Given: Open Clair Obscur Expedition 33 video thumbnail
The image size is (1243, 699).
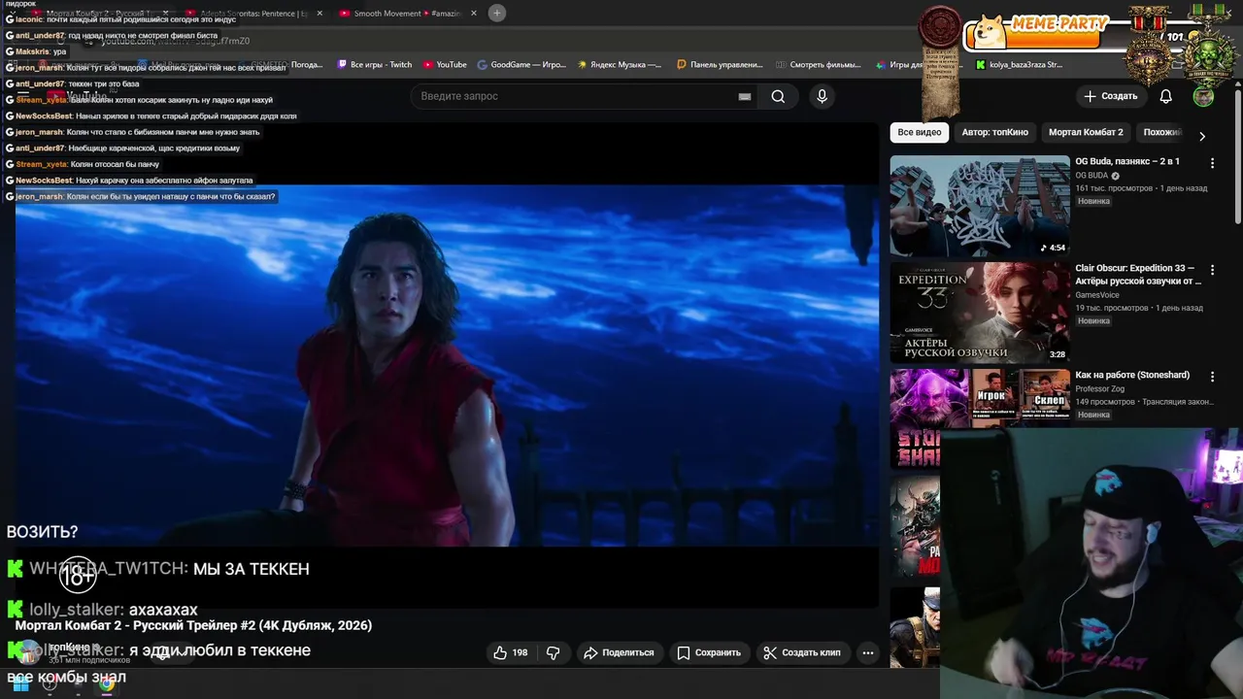Looking at the screenshot, I should point(980,314).
